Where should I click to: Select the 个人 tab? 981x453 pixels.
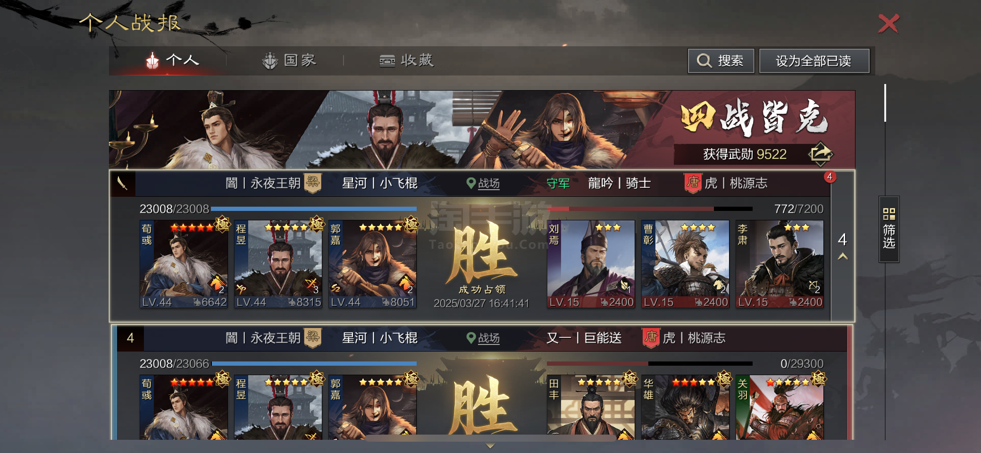click(x=172, y=60)
